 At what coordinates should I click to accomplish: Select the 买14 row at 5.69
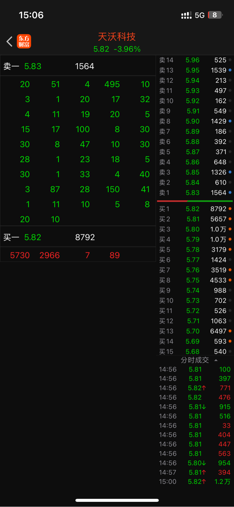(195, 342)
